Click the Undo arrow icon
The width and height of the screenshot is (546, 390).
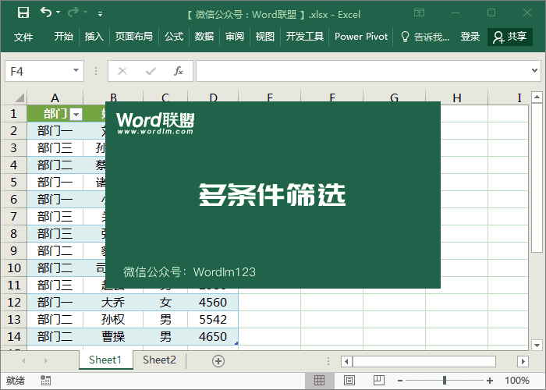[46, 12]
